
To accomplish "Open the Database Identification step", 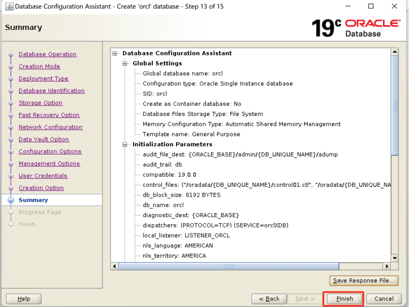I will [52, 91].
